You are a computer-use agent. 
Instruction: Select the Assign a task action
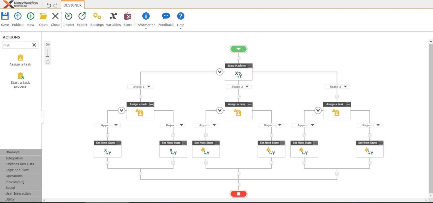pos(20,60)
